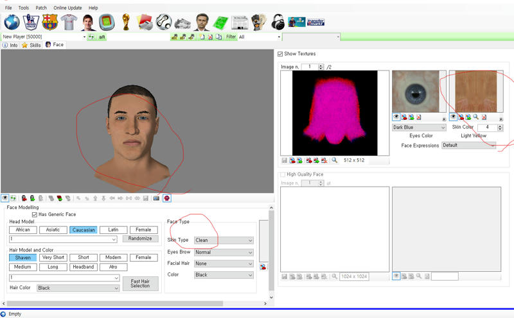Enable the High Quality Face checkbox
Image resolution: width=514 pixels, height=318 pixels.
283,174
